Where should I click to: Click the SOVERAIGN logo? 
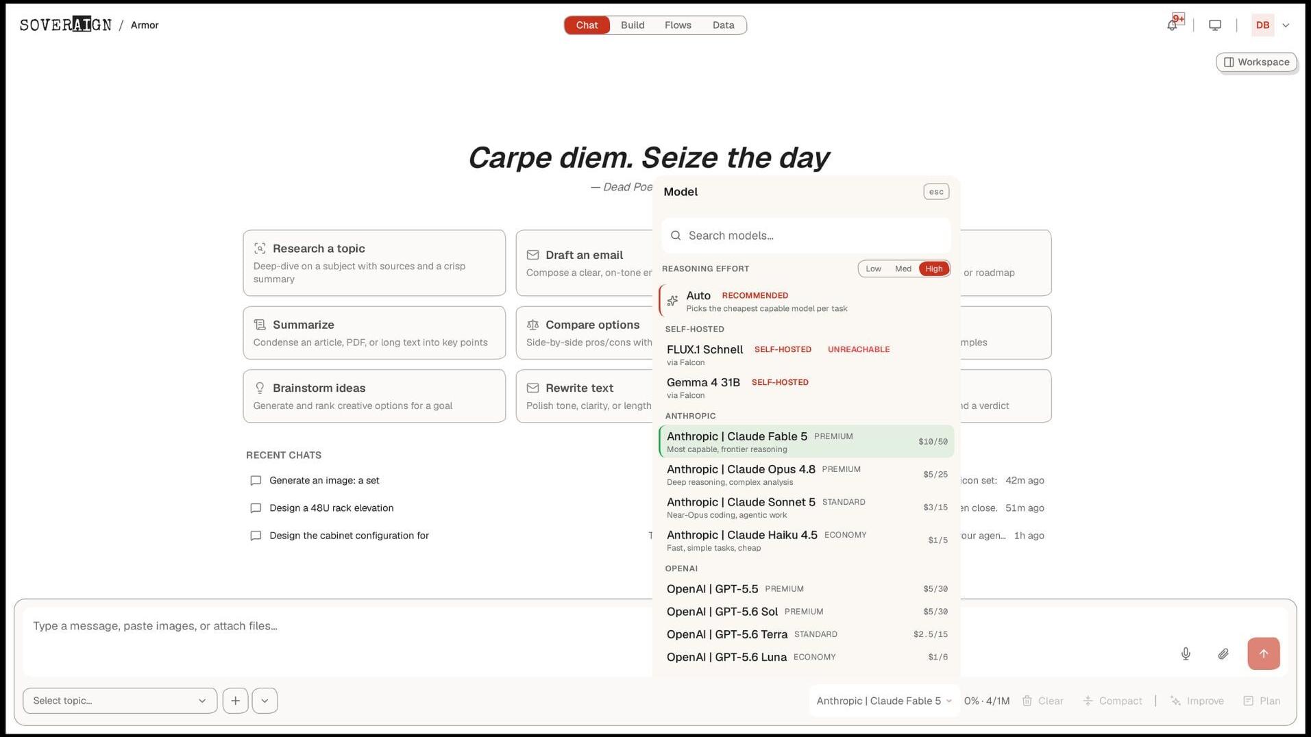point(66,25)
